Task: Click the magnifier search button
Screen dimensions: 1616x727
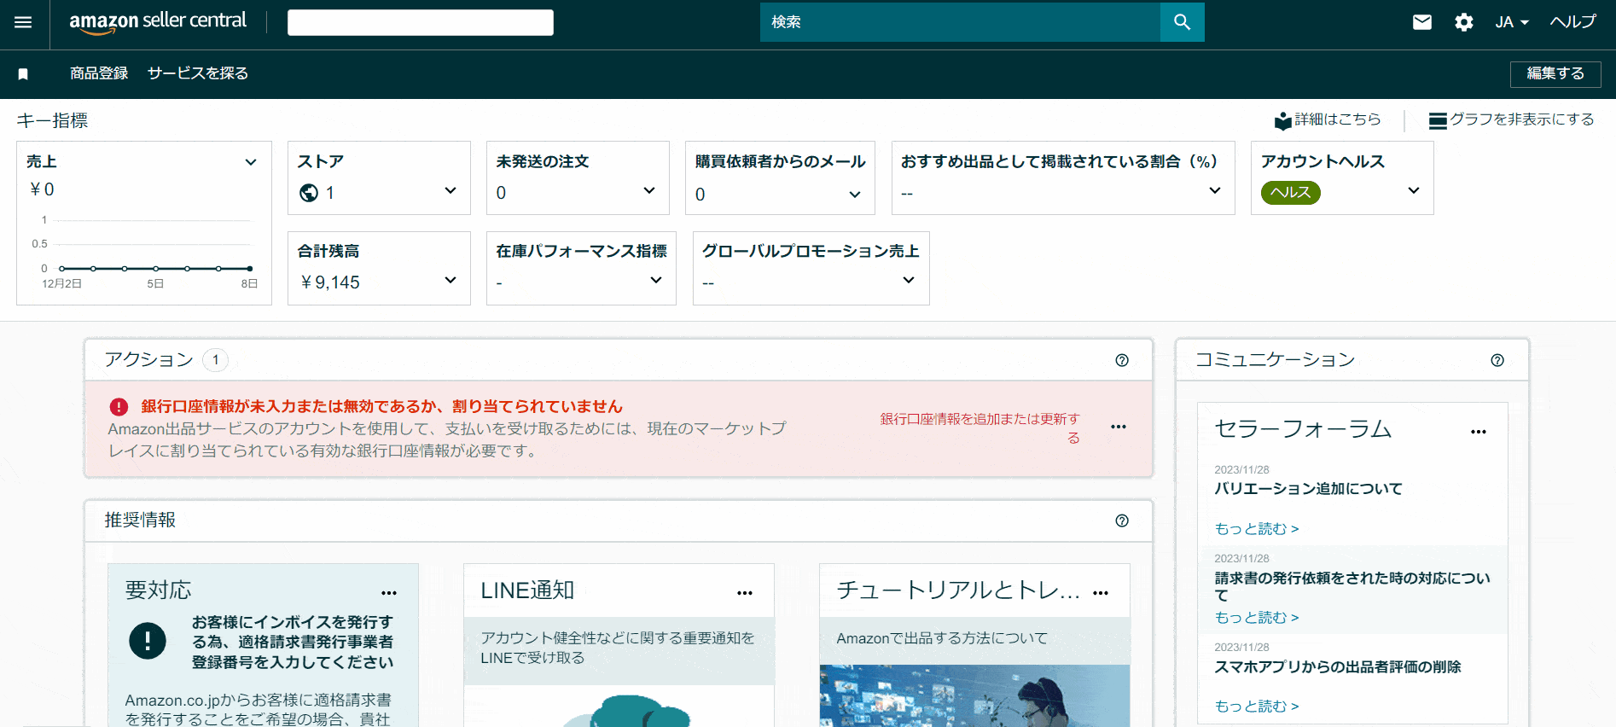Action: (1182, 22)
